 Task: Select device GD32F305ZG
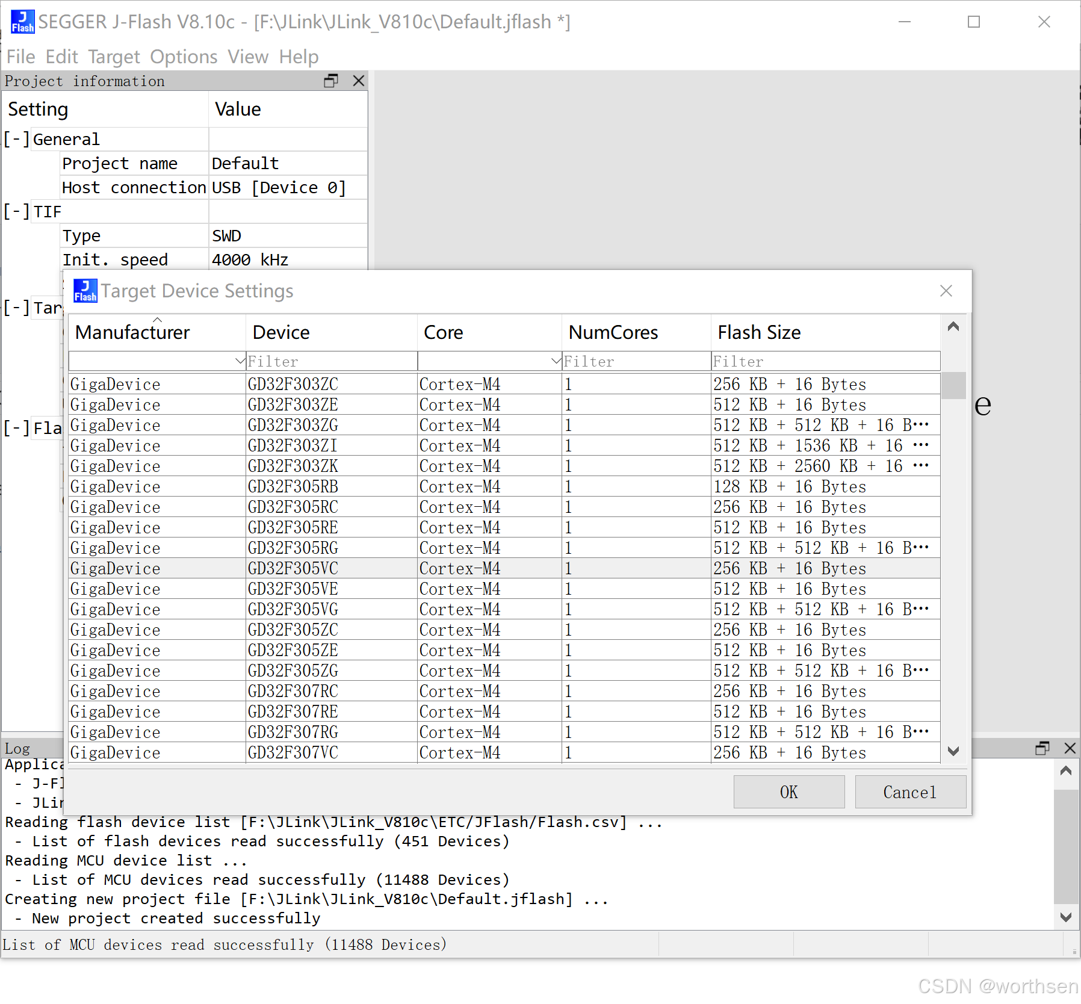click(x=504, y=671)
